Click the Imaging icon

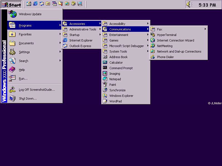pyautogui.click(x=105, y=73)
